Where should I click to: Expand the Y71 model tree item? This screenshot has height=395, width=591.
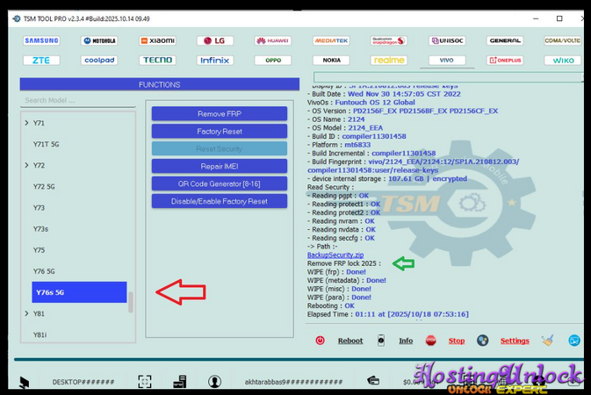click(x=26, y=123)
